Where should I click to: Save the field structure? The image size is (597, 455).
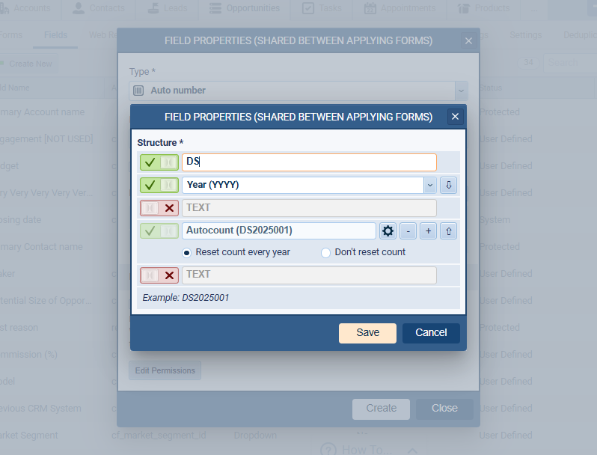(x=367, y=333)
